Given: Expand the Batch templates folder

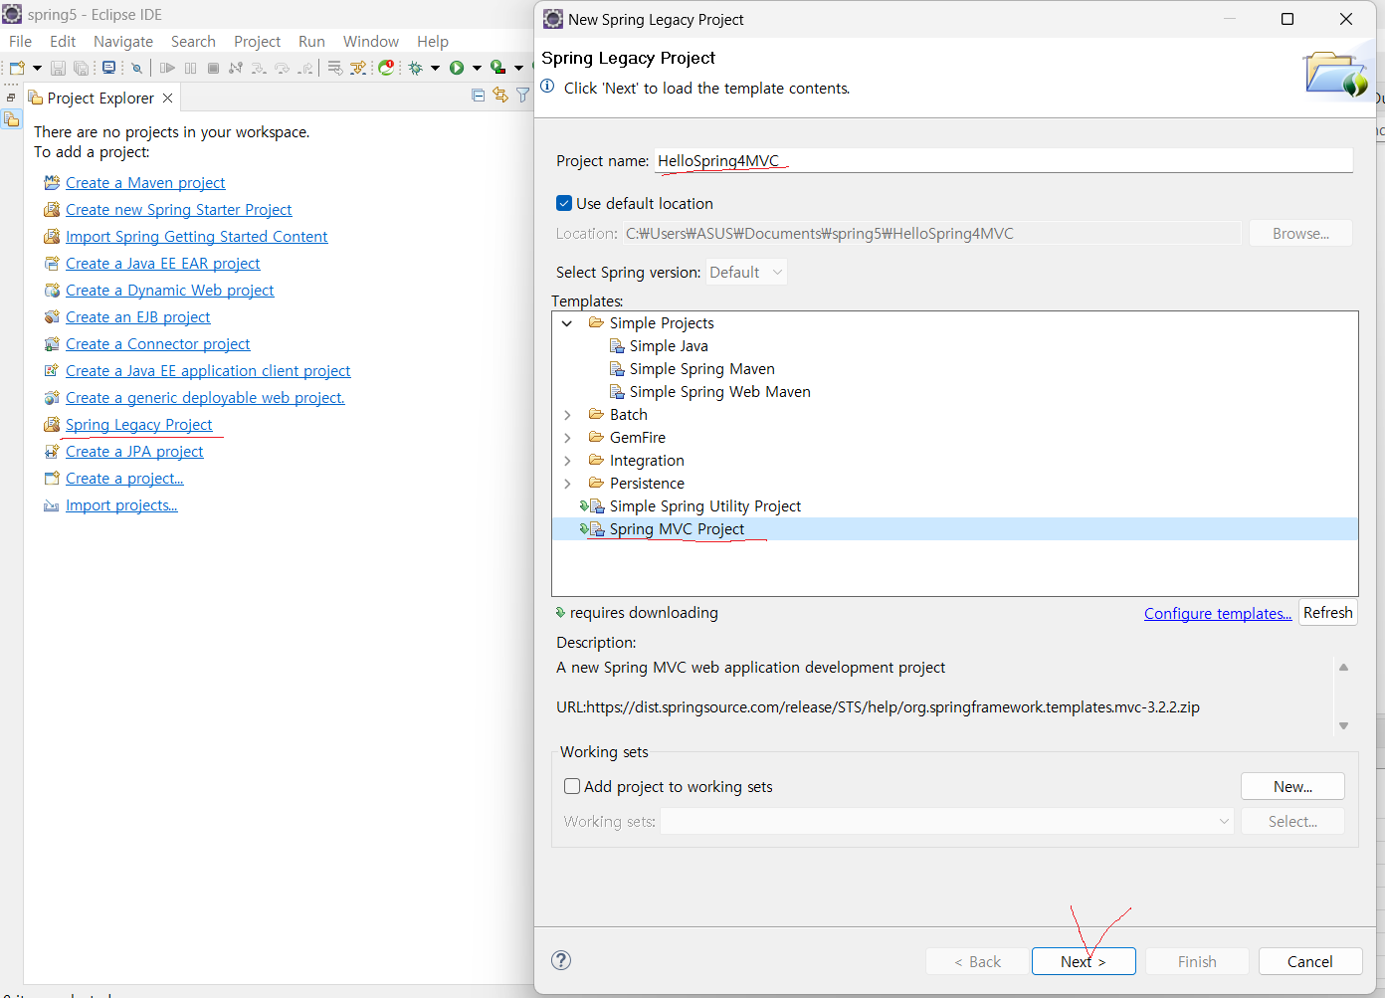Looking at the screenshot, I should coord(567,415).
